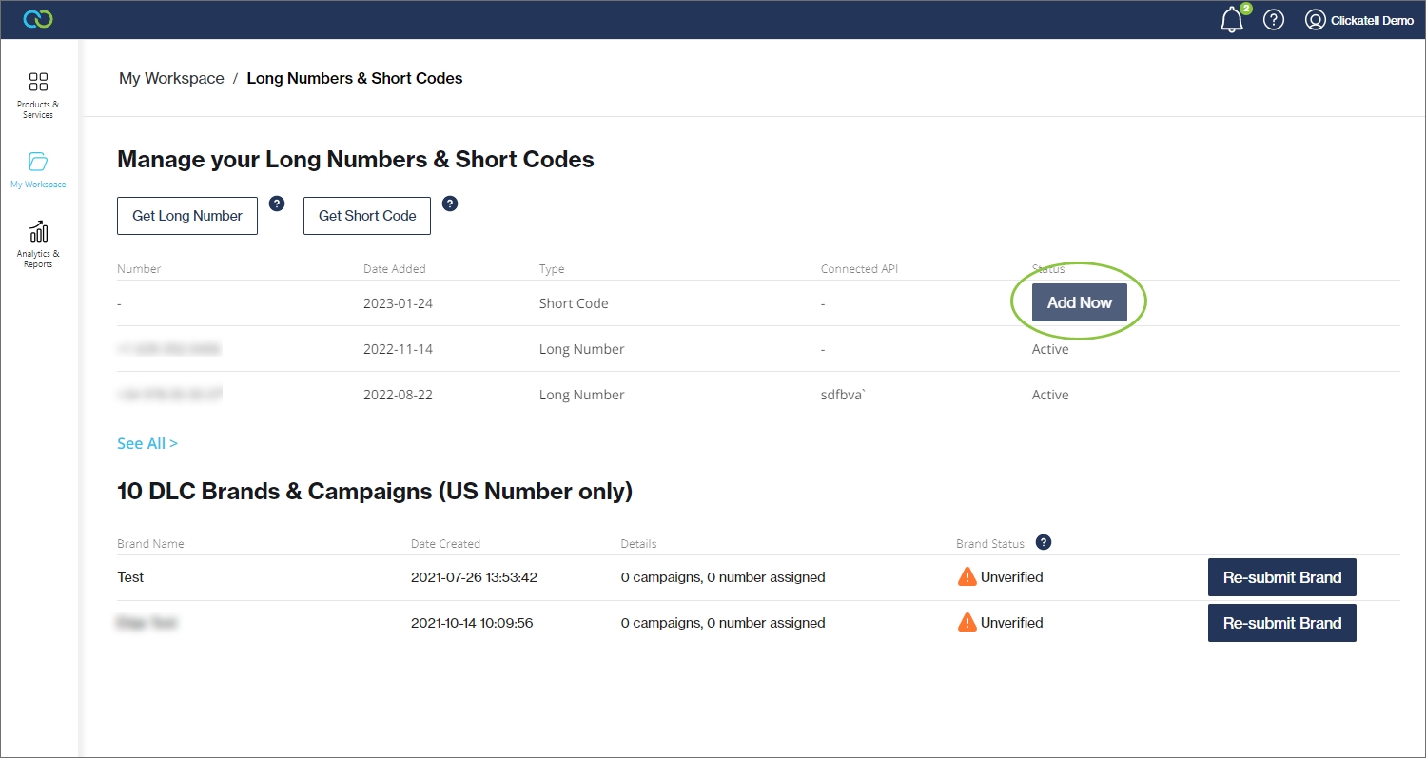Click help icon next to Get Short Code
1426x758 pixels.
point(450,204)
